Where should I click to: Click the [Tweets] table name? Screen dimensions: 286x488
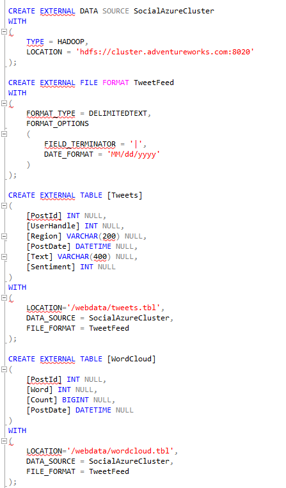click(x=125, y=196)
